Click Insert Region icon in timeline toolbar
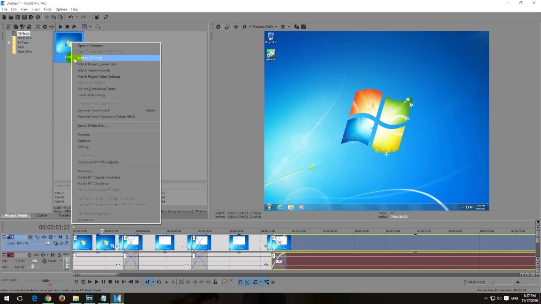 [x=231, y=282]
